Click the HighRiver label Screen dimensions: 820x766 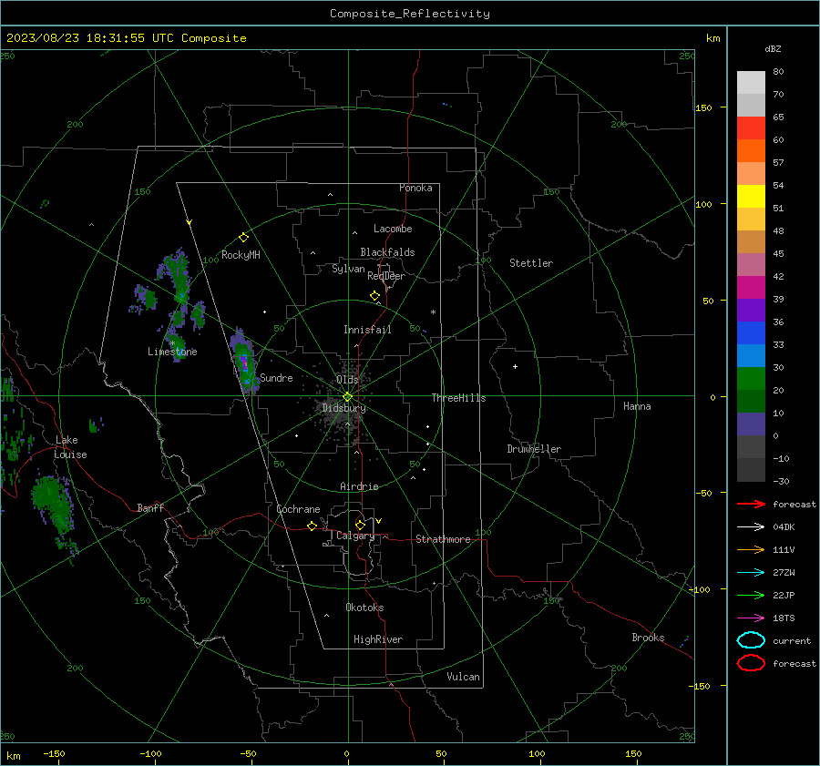[x=378, y=639]
